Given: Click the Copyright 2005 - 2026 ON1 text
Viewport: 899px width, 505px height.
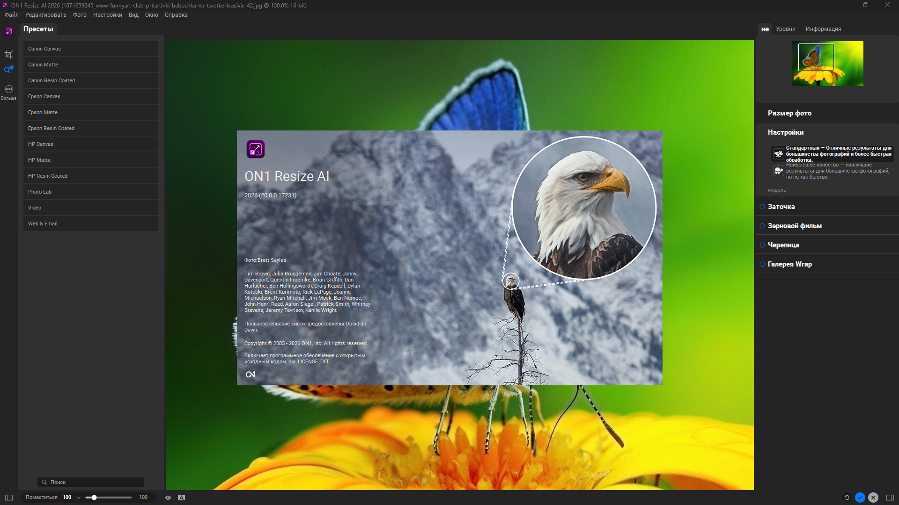Looking at the screenshot, I should pyautogui.click(x=306, y=343).
